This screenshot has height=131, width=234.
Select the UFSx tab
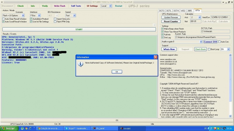198,10
